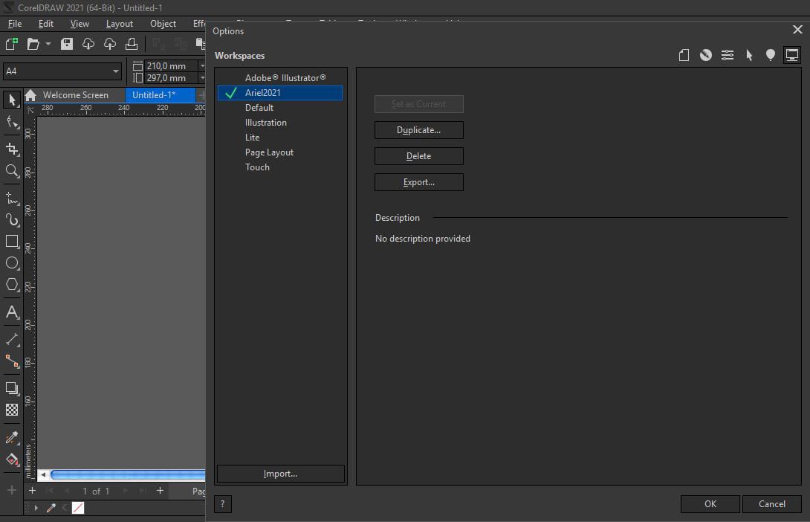Open the CorelDRAW options pencil icon
The image size is (810, 522).
(706, 55)
